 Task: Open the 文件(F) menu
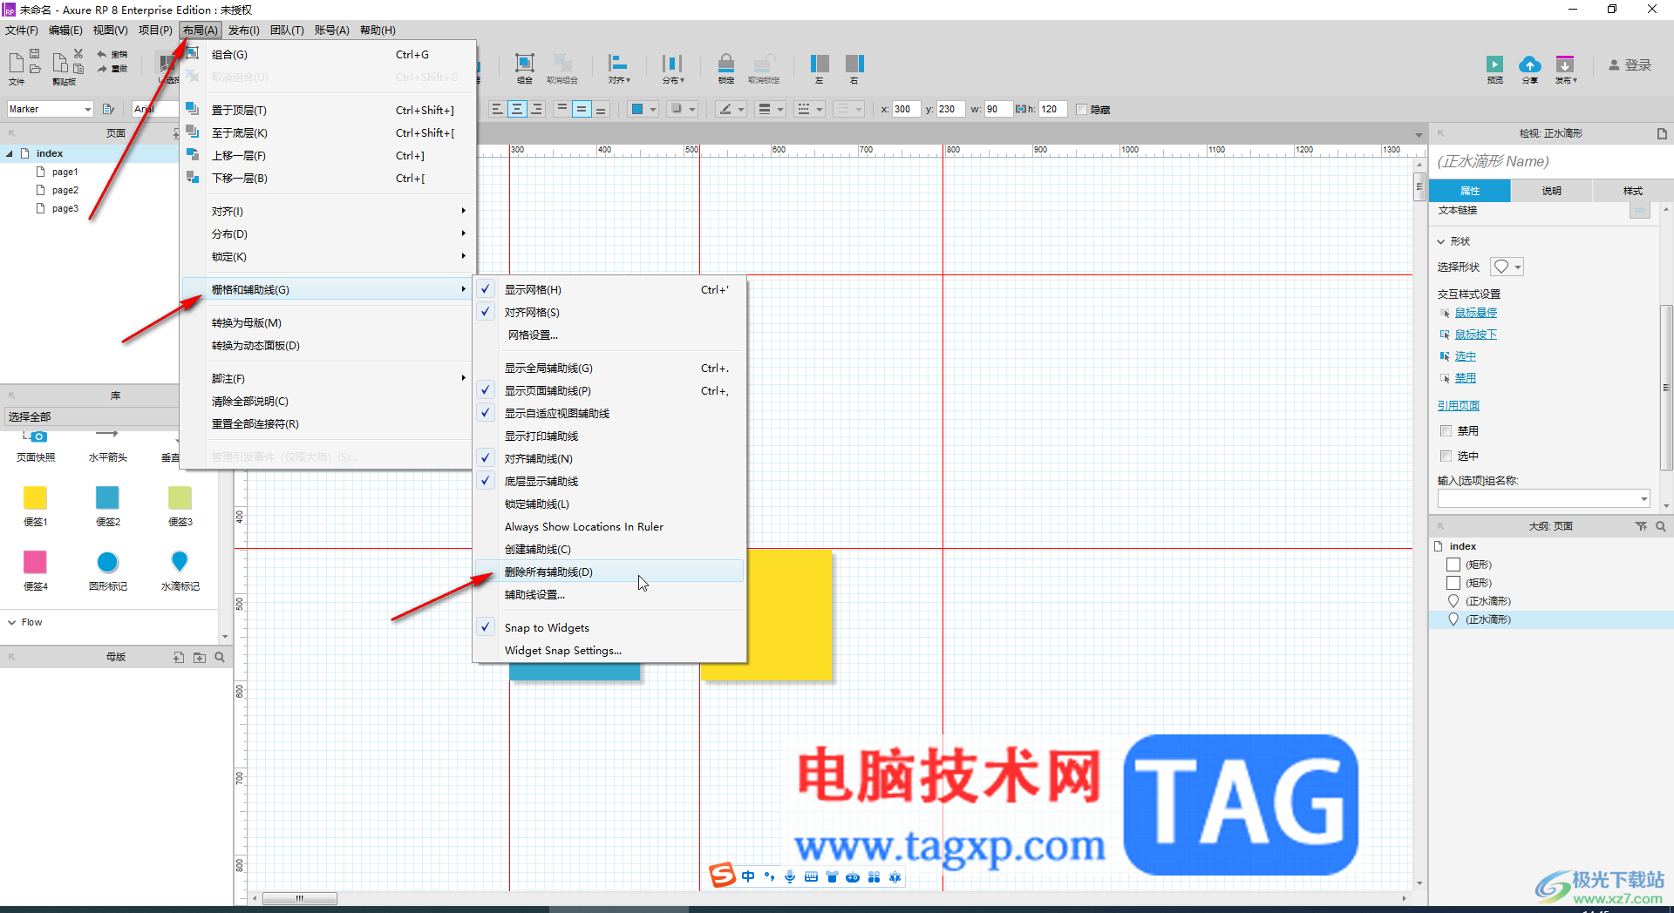click(x=22, y=30)
